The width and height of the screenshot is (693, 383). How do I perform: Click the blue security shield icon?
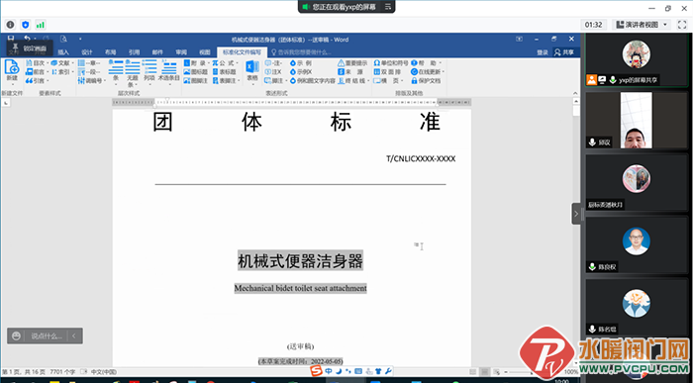[x=25, y=25]
